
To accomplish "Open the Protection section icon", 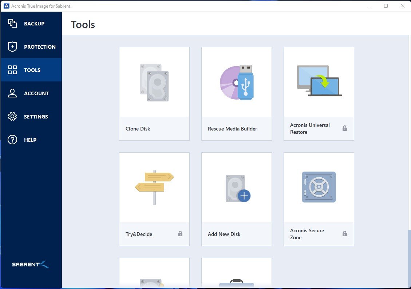I will point(12,47).
